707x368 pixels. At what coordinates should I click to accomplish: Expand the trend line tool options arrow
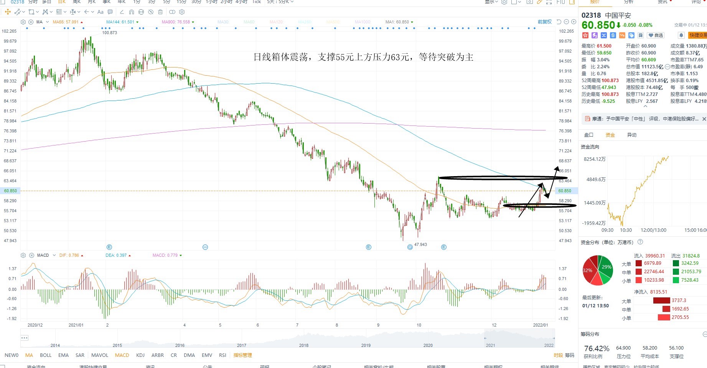(24, 12)
